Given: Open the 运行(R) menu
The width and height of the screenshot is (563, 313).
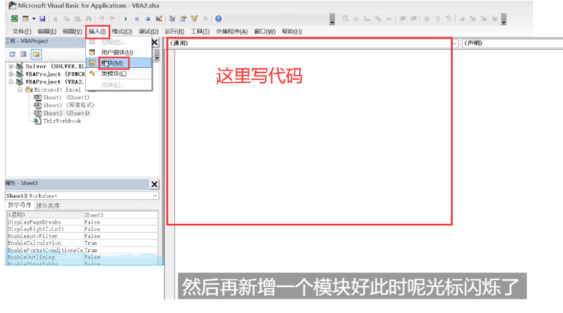Looking at the screenshot, I should point(175,32).
